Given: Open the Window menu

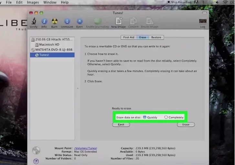Looking at the screenshot, I should pyautogui.click(x=50, y=2).
